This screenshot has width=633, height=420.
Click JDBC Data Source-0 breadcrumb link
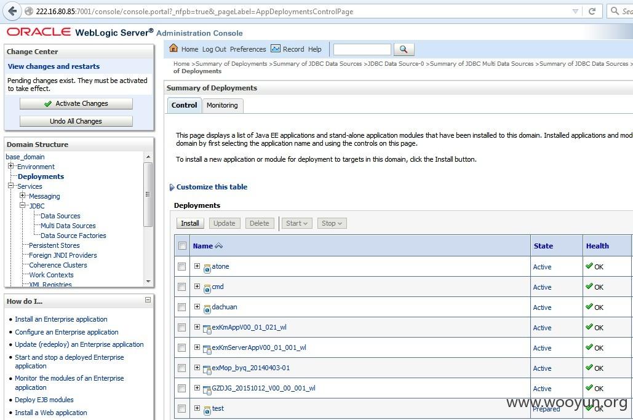pos(396,64)
